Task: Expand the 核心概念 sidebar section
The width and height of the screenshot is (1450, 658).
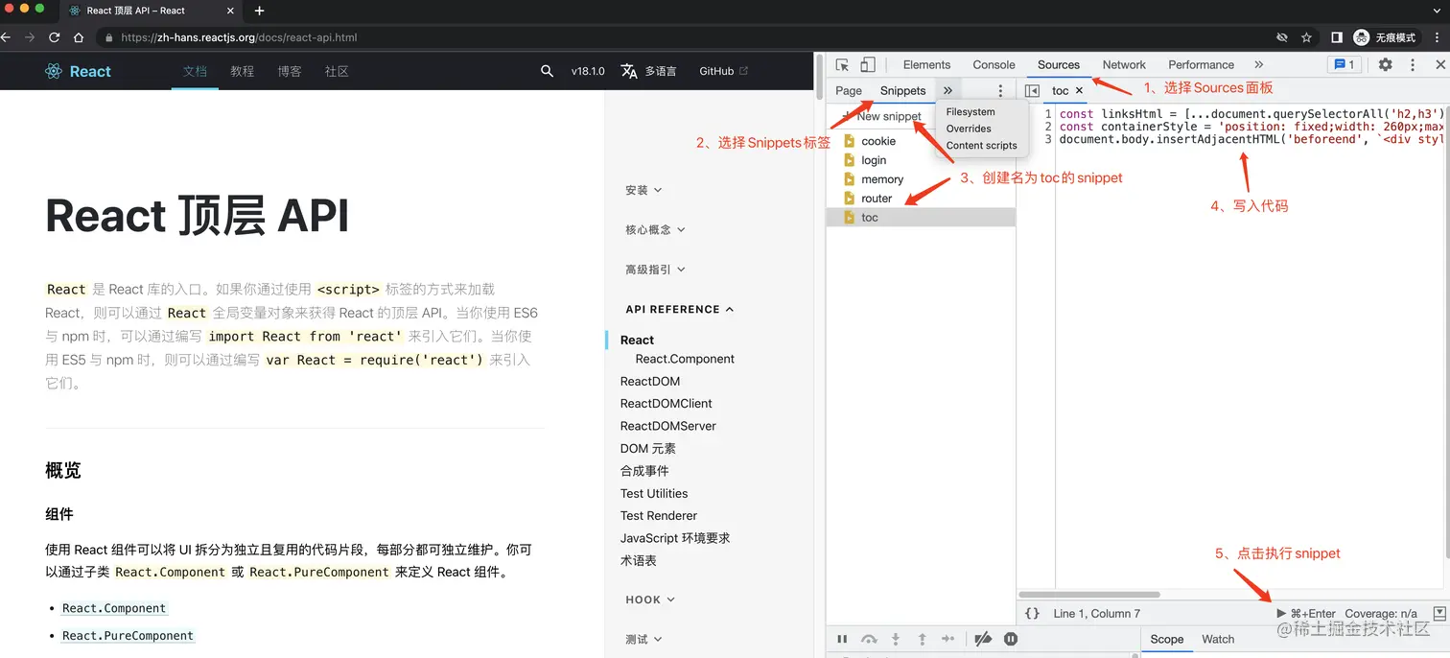Action: [x=655, y=229]
